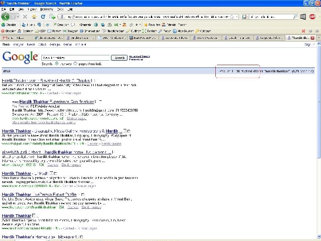The width and height of the screenshot is (321, 241).
Task: Open the File menu
Action: 4,9
